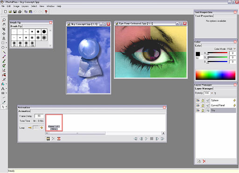Click the lightning effects icon on Curved Panel layer

tap(234, 105)
